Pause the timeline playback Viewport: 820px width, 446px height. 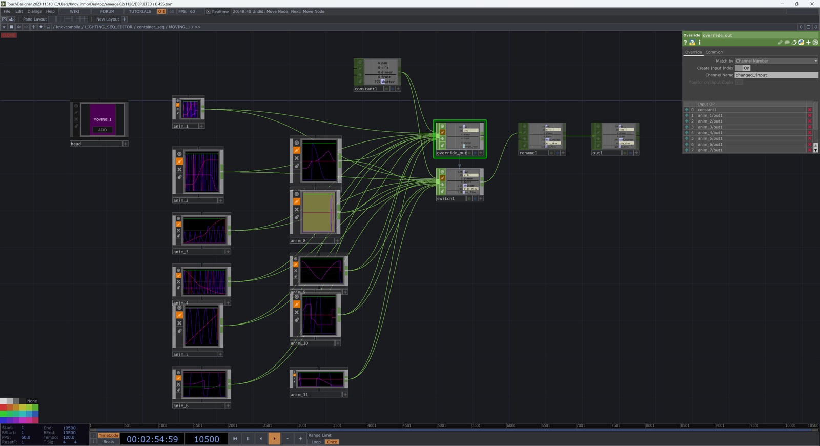[248, 439]
